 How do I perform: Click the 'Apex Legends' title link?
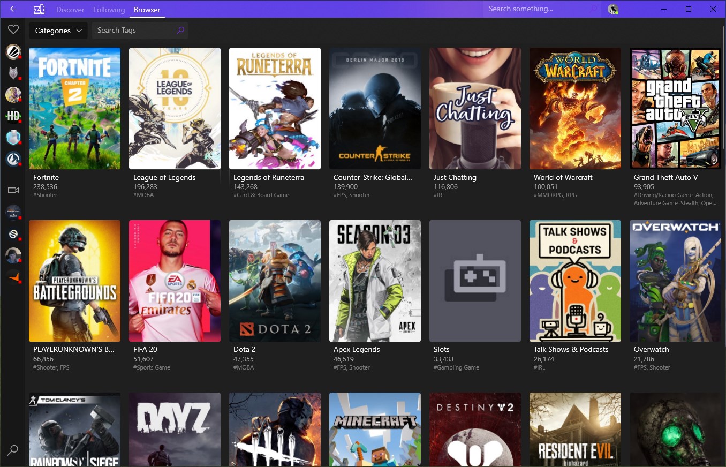click(357, 349)
